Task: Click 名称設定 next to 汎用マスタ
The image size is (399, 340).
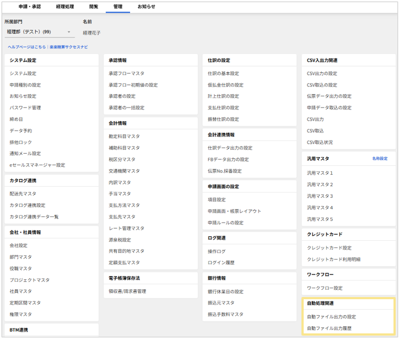Action: pyautogui.click(x=380, y=159)
